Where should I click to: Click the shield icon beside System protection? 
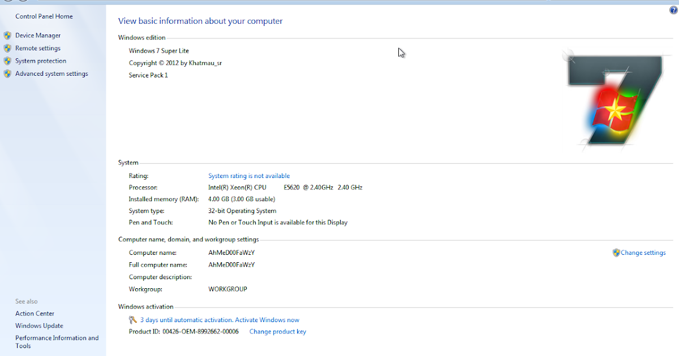(x=7, y=60)
